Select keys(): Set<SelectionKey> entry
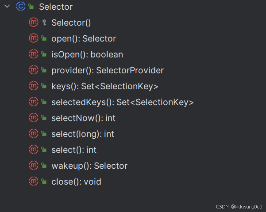The image size is (266, 212). tap(105, 87)
